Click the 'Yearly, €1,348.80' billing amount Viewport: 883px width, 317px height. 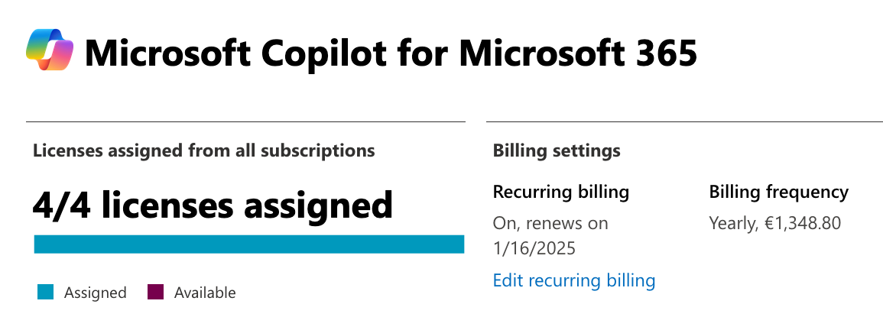(x=775, y=224)
